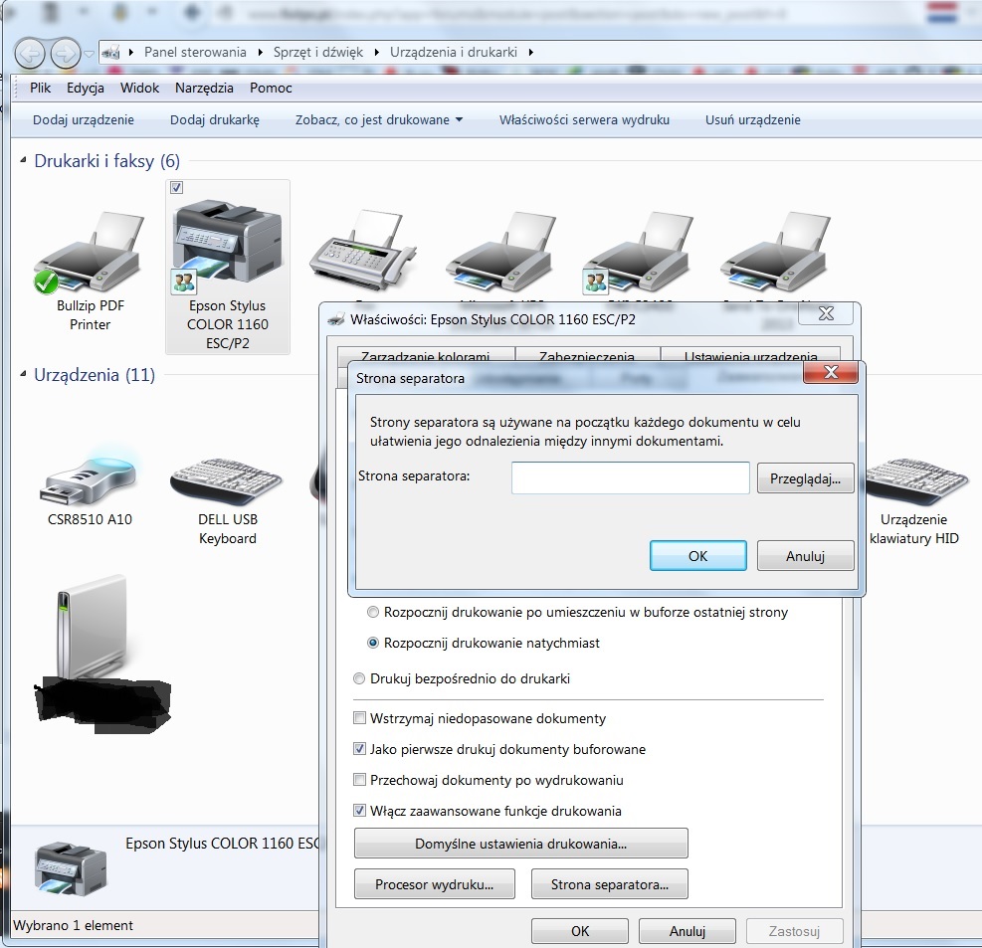
Task: Click Anuluj in Strona separatora dialog
Action: [805, 556]
